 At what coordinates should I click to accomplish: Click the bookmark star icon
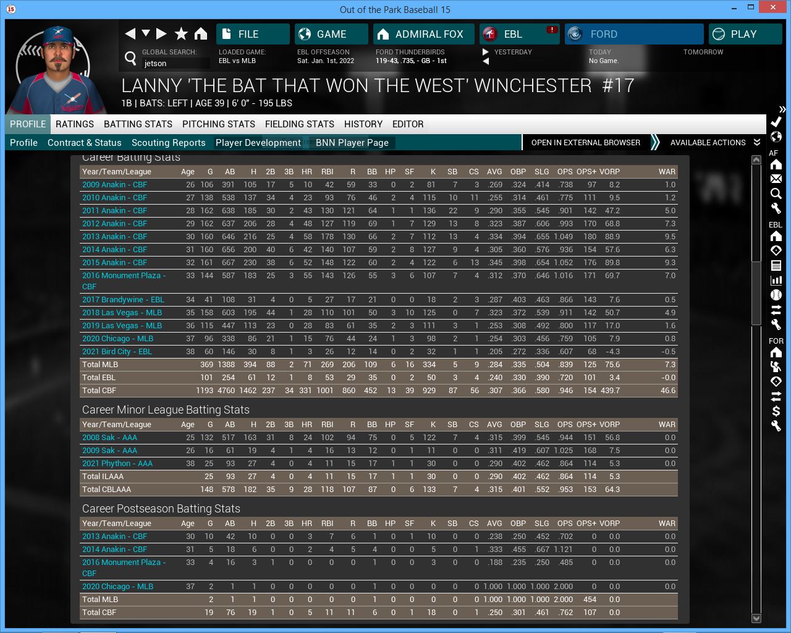coord(181,34)
